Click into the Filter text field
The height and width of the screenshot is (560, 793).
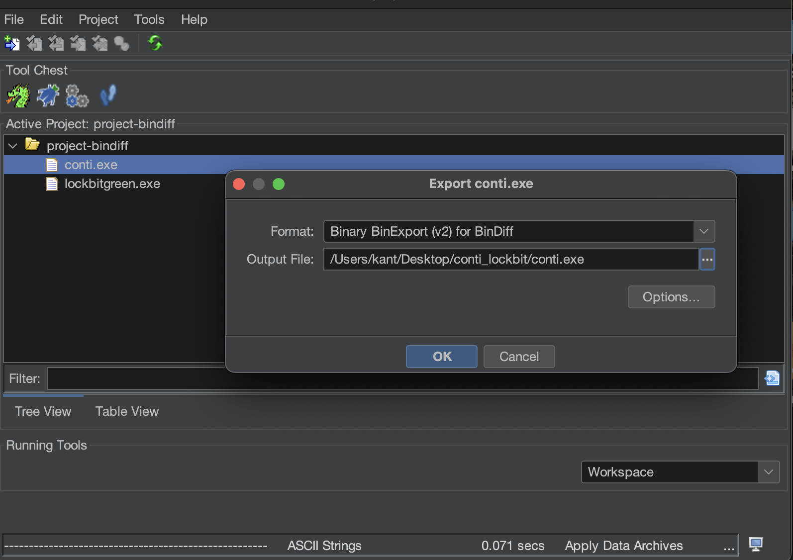(x=402, y=378)
